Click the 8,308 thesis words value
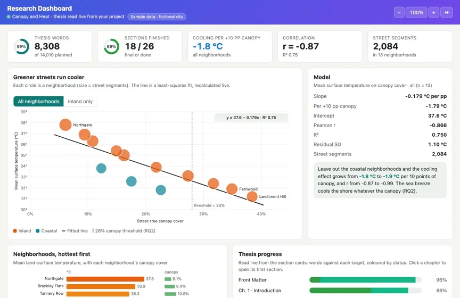The image size is (460, 298). [x=47, y=46]
